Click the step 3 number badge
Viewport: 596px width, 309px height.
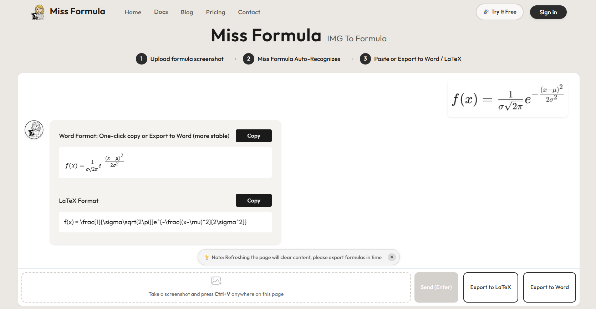pos(365,59)
